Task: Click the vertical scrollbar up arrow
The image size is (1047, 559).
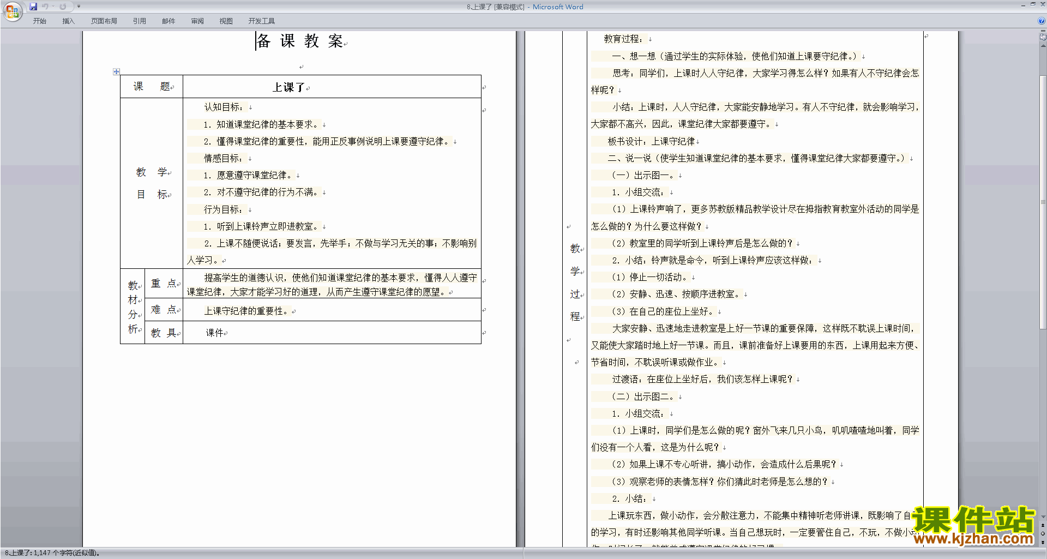Action: coord(1043,45)
